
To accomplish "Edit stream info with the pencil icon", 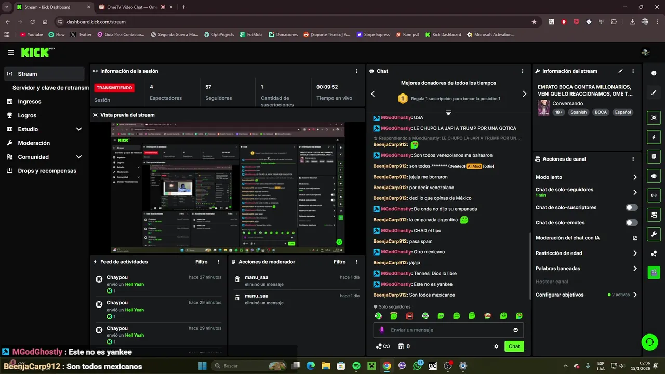I will coord(620,71).
